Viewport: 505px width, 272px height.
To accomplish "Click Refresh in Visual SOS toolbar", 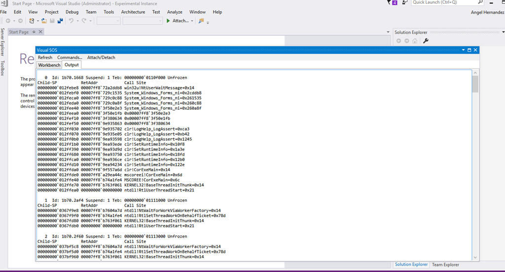I will tap(45, 58).
